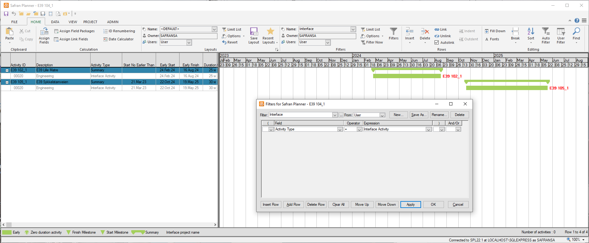Open Recent Layouts star icon
589x243 pixels.
pos(270,31)
